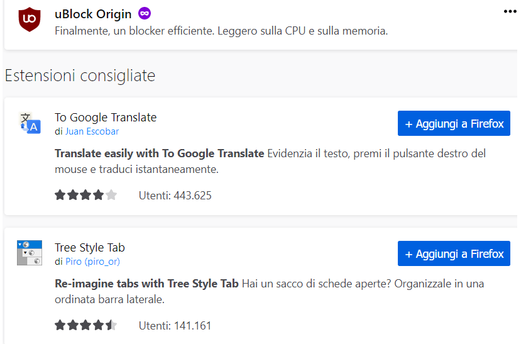
Task: Click the Utenti: 443.625 user count
Action: [x=175, y=196]
